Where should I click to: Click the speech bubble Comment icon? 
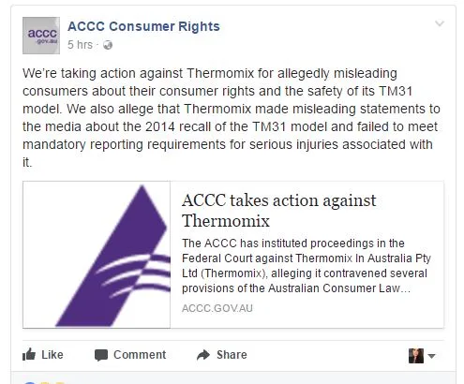(x=101, y=355)
